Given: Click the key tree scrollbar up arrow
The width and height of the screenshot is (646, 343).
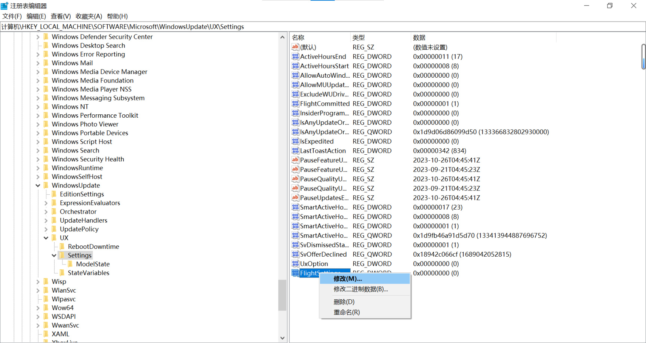Looking at the screenshot, I should tap(282, 37).
